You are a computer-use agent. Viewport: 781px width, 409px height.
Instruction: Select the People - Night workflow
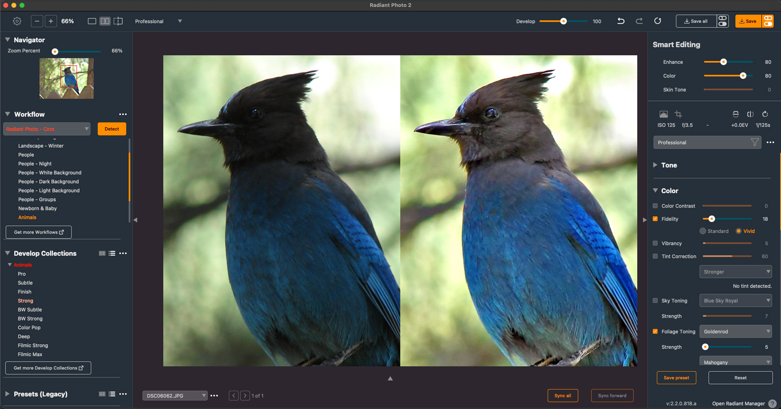(x=35, y=163)
